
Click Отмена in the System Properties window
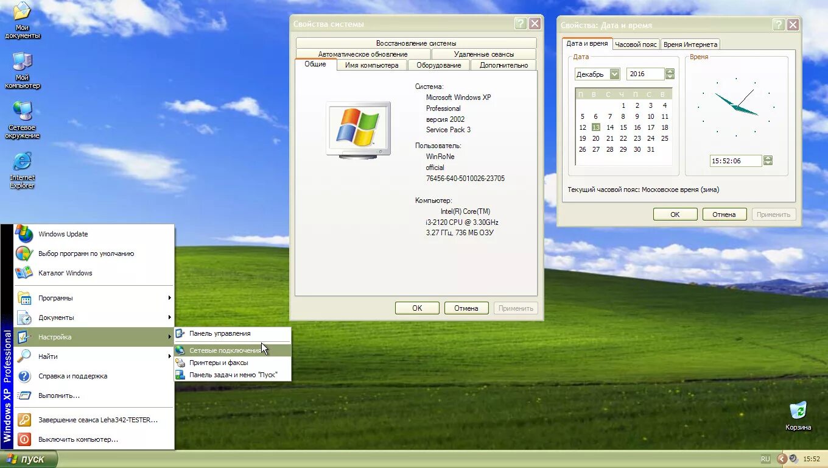click(466, 308)
